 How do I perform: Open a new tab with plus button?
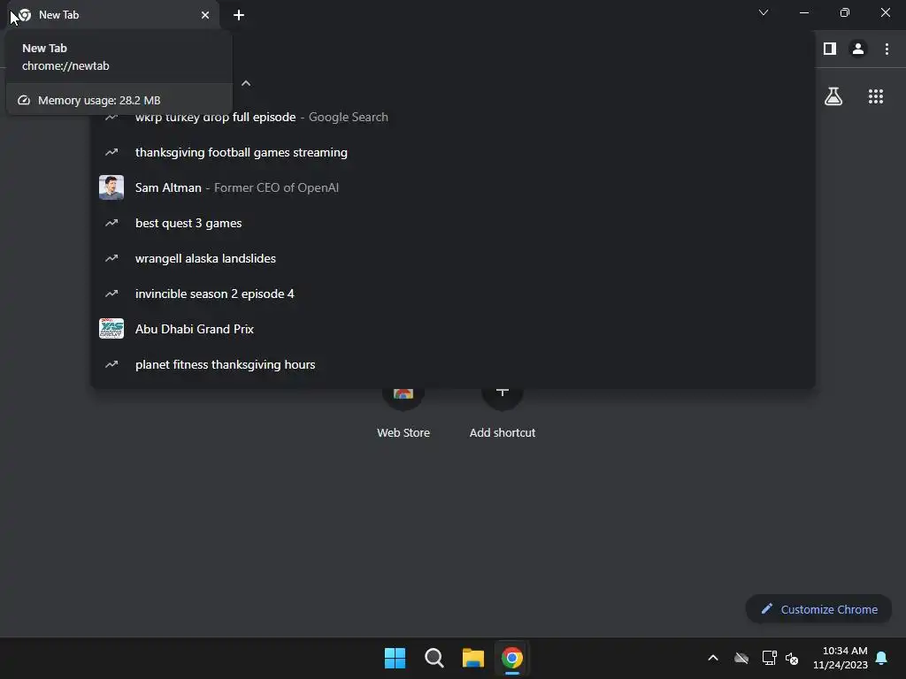coord(239,15)
